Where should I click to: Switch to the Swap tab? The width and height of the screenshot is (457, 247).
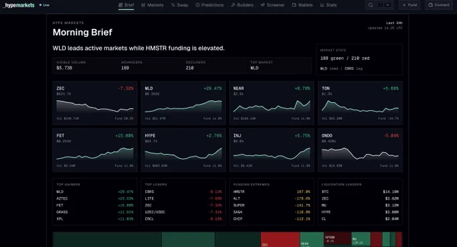point(179,5)
